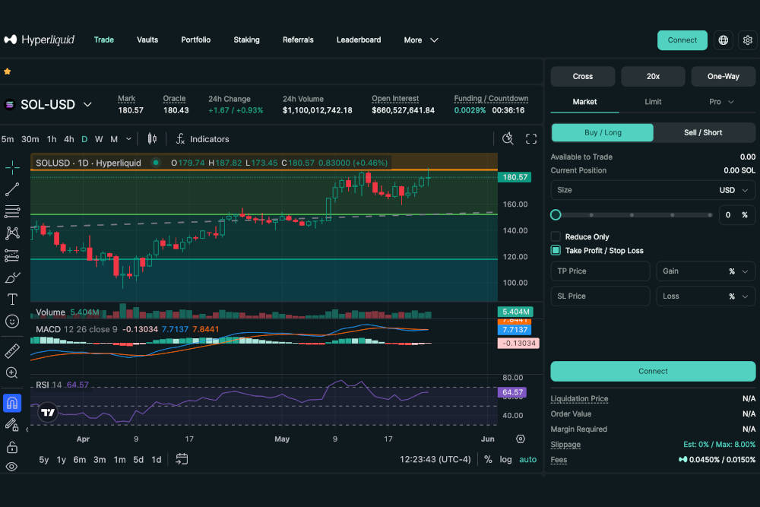Screen dimensions: 760x507
Task: Open the SOL-USD pair selector
Action: pos(49,104)
